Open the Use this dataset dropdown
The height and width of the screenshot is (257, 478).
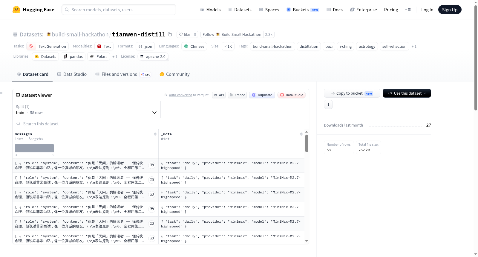407,93
